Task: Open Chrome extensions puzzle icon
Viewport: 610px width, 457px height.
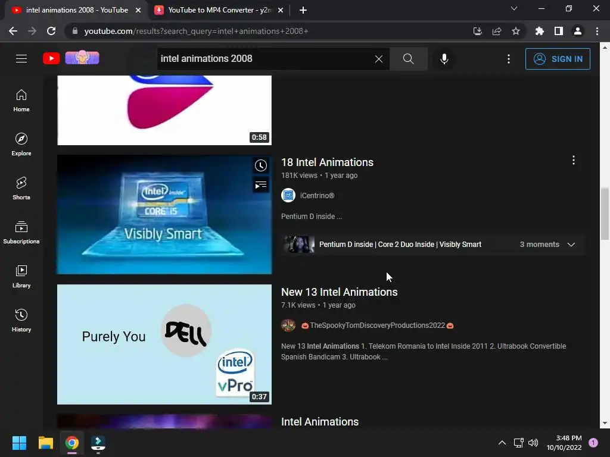Action: (540, 31)
